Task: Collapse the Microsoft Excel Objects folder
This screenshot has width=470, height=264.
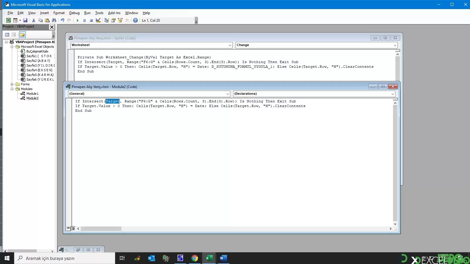Action: pyautogui.click(x=12, y=47)
